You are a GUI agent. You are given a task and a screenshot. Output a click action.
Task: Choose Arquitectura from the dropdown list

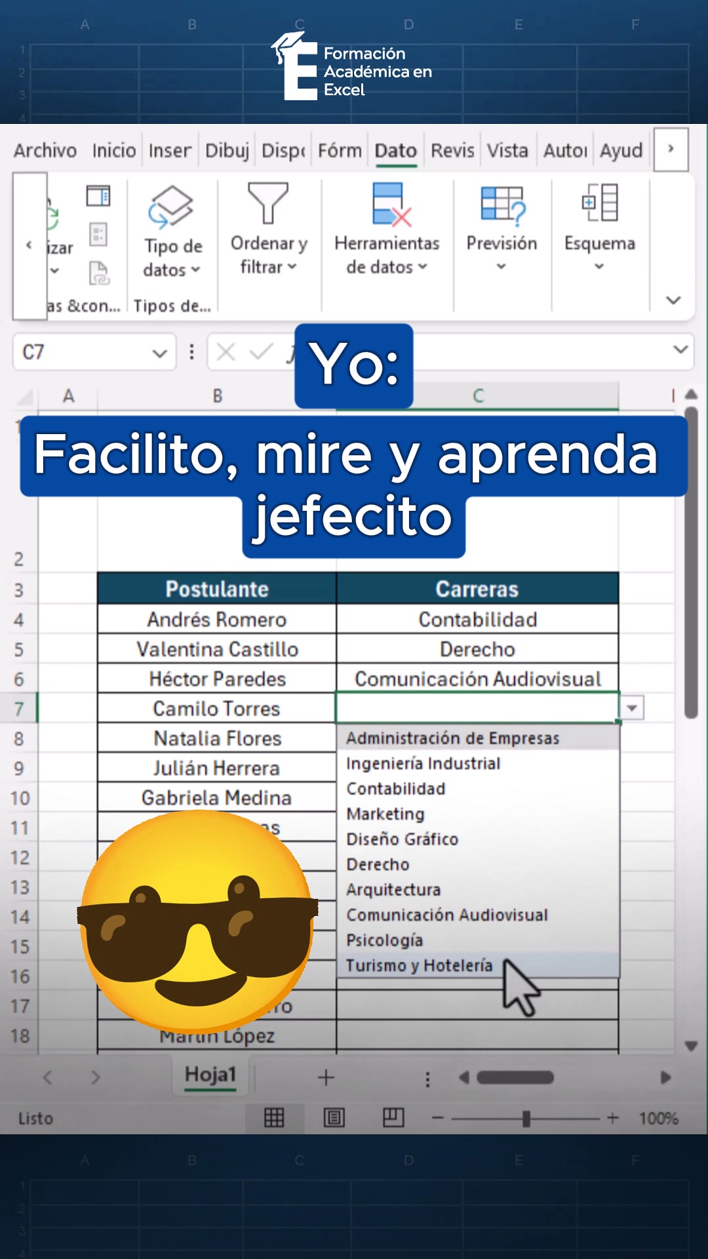coord(478,890)
